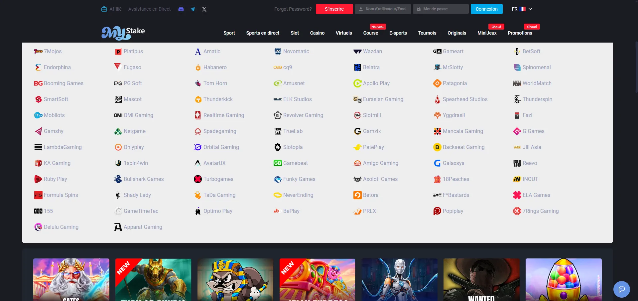638x301 pixels.
Task: Select the Mancala Gaming provider
Action: pyautogui.click(x=458, y=131)
